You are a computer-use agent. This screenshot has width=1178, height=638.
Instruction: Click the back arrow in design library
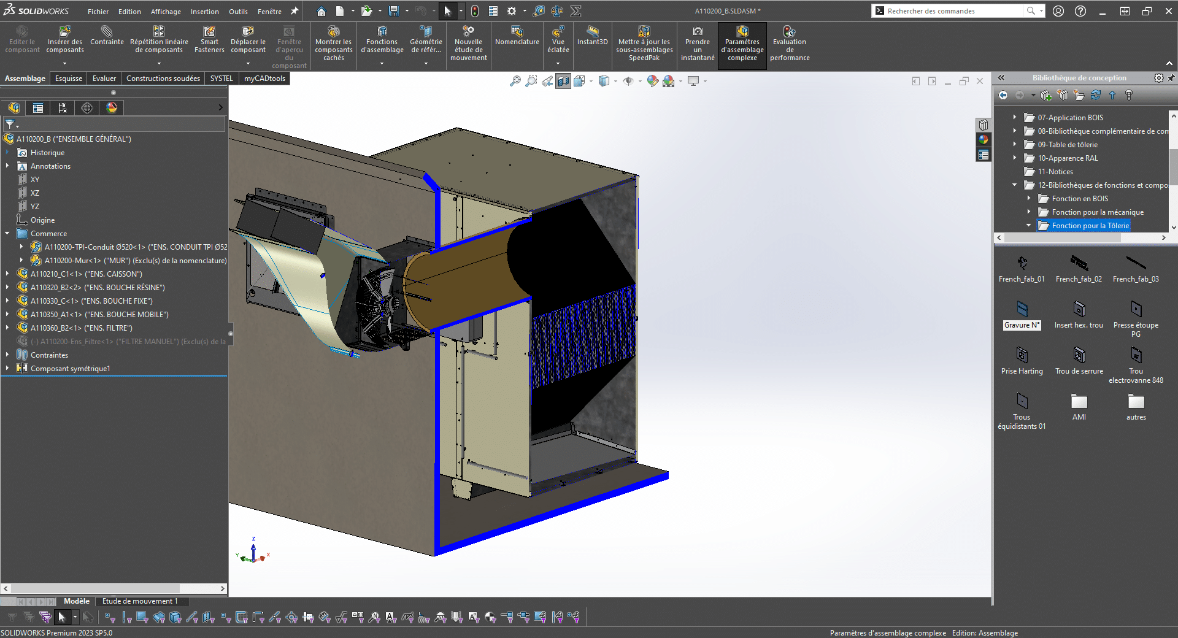pyautogui.click(x=1003, y=95)
